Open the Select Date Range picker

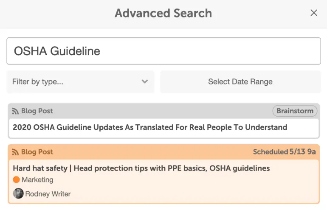click(240, 81)
